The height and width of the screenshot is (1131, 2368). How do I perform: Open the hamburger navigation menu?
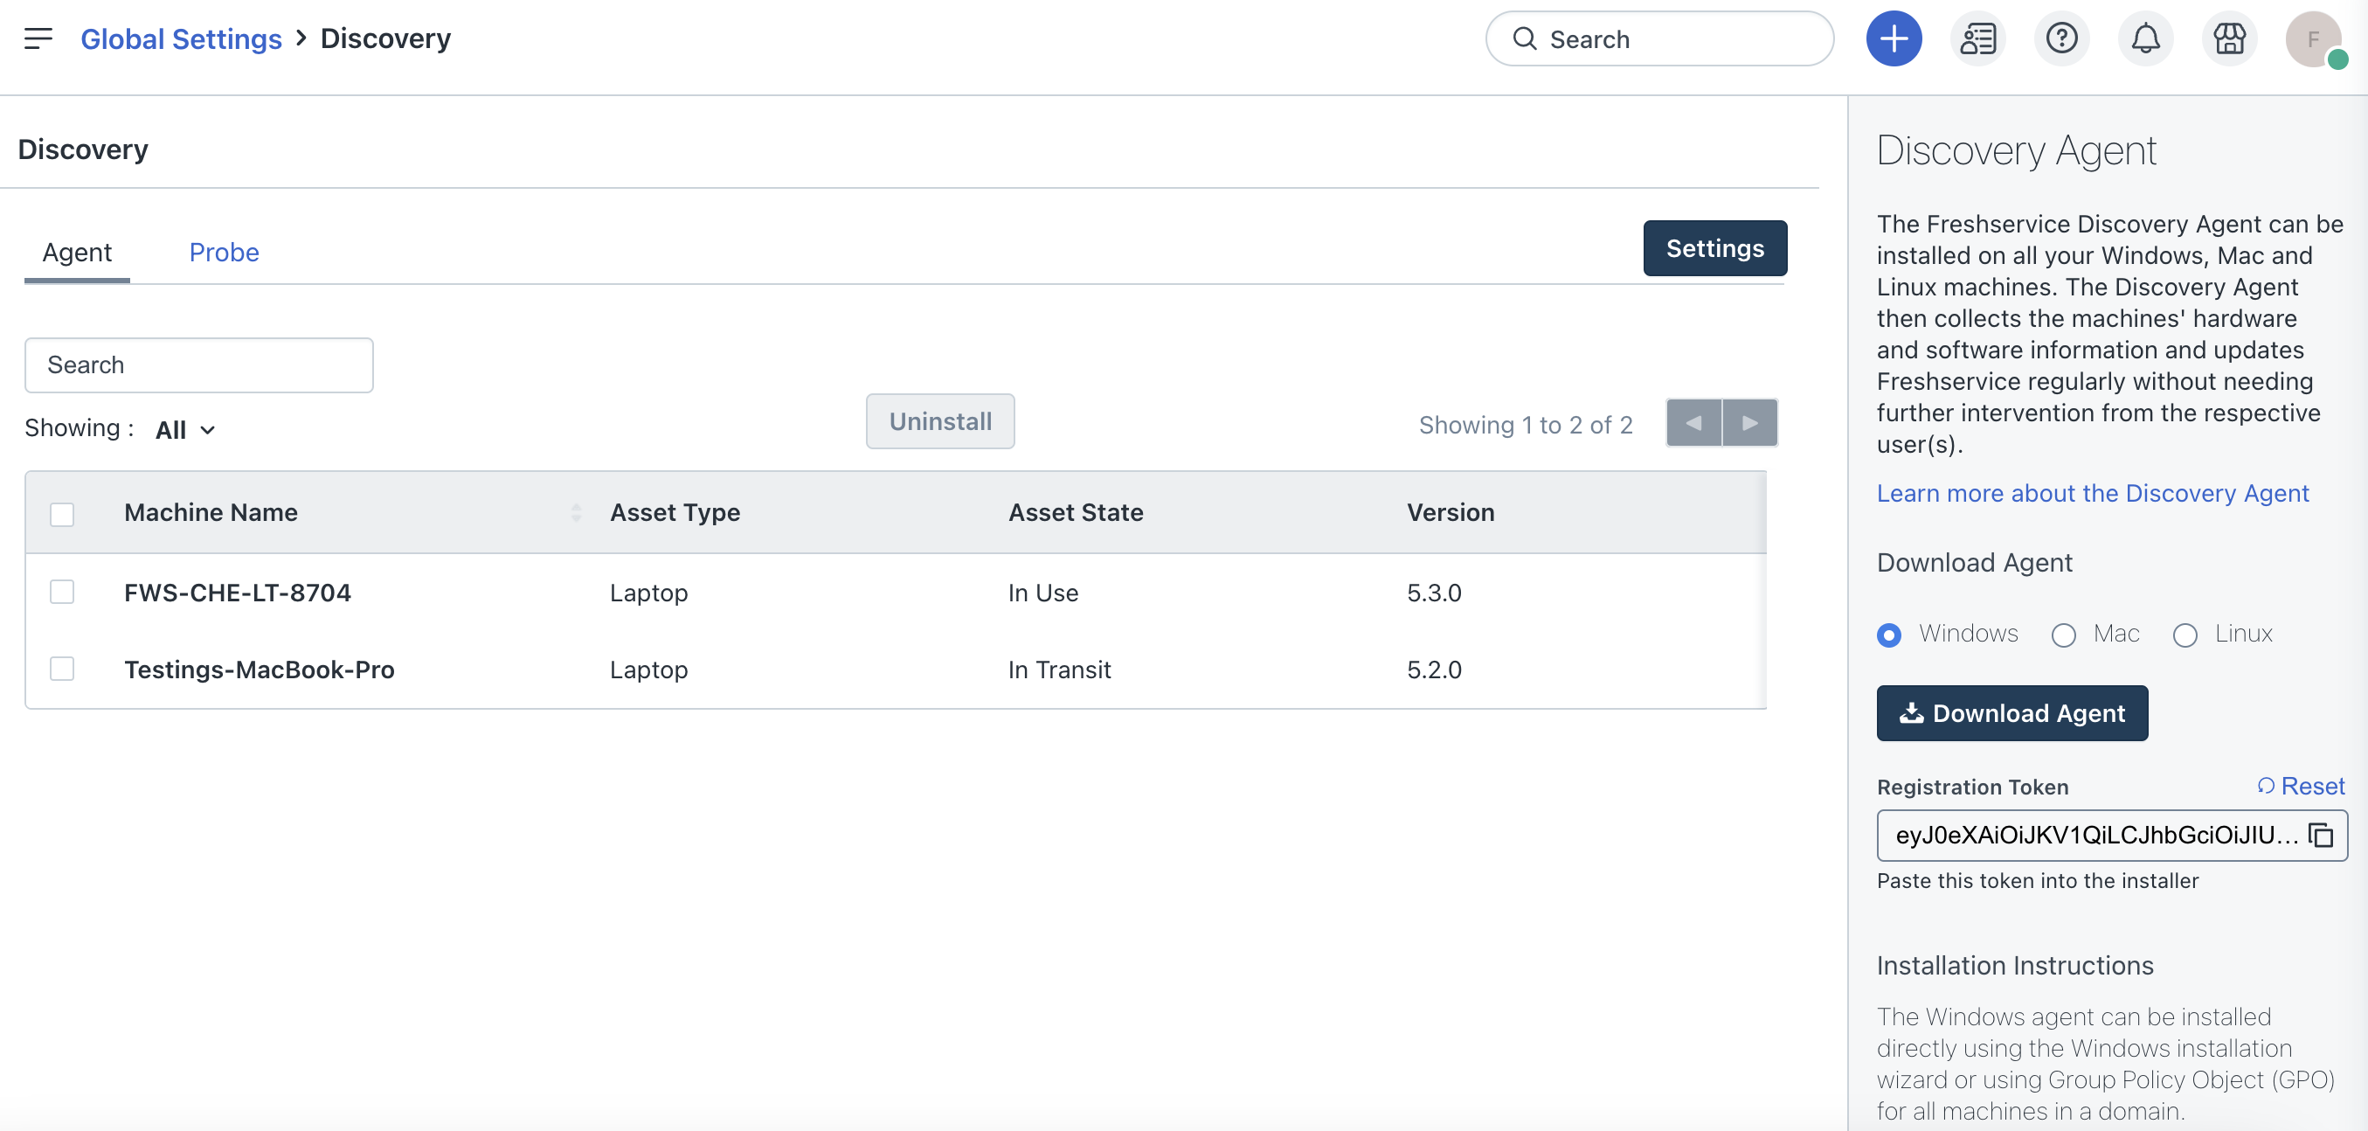click(38, 38)
